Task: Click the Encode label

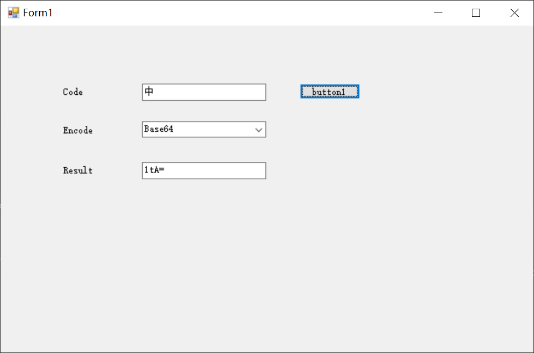Action: (x=77, y=130)
